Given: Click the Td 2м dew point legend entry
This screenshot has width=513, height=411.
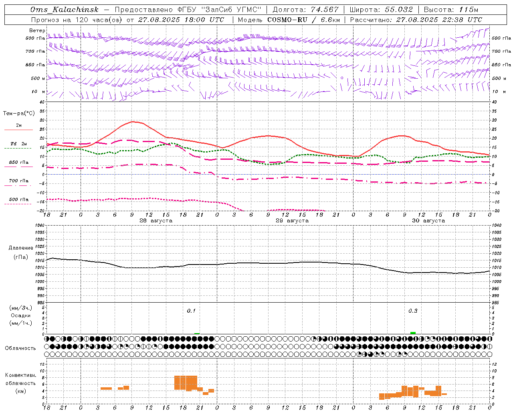Looking at the screenshot, I should pos(18,144).
